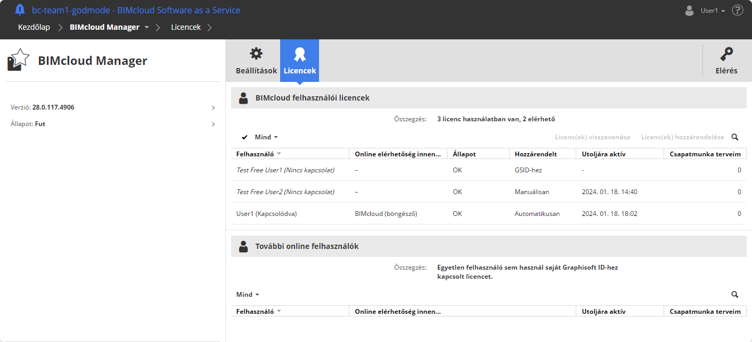Screen dimensions: 752x342
Task: Click search magnifier in További online felhasználók
Action: coord(735,295)
